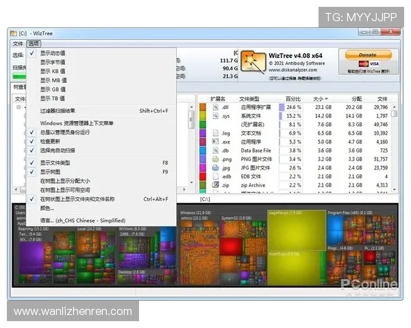Screen dimensions: 411x328
Task: Click the credit card logos under Donate
Action: (x=369, y=64)
